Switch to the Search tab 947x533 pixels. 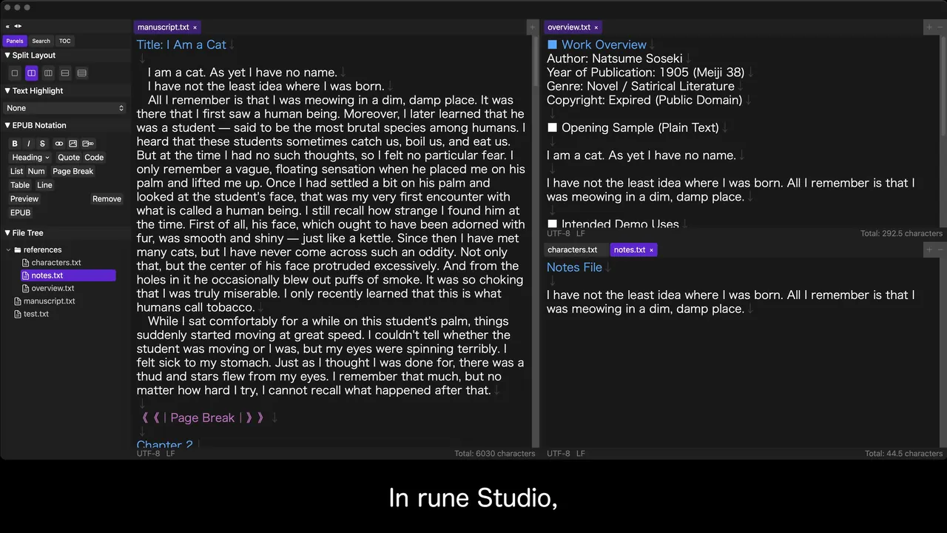(x=41, y=41)
